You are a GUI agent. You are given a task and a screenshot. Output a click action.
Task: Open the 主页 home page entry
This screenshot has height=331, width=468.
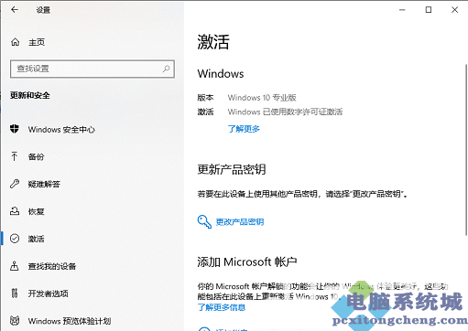37,42
